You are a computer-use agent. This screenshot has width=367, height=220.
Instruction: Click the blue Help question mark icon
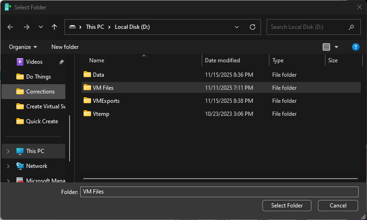(x=355, y=47)
